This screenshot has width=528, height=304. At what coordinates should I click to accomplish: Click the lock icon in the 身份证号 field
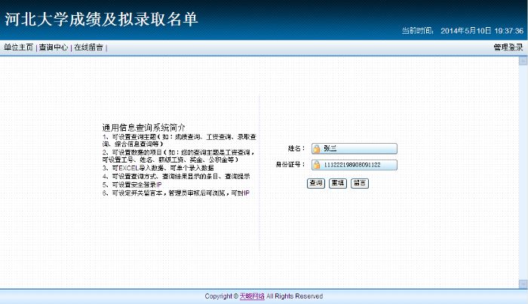(317, 165)
